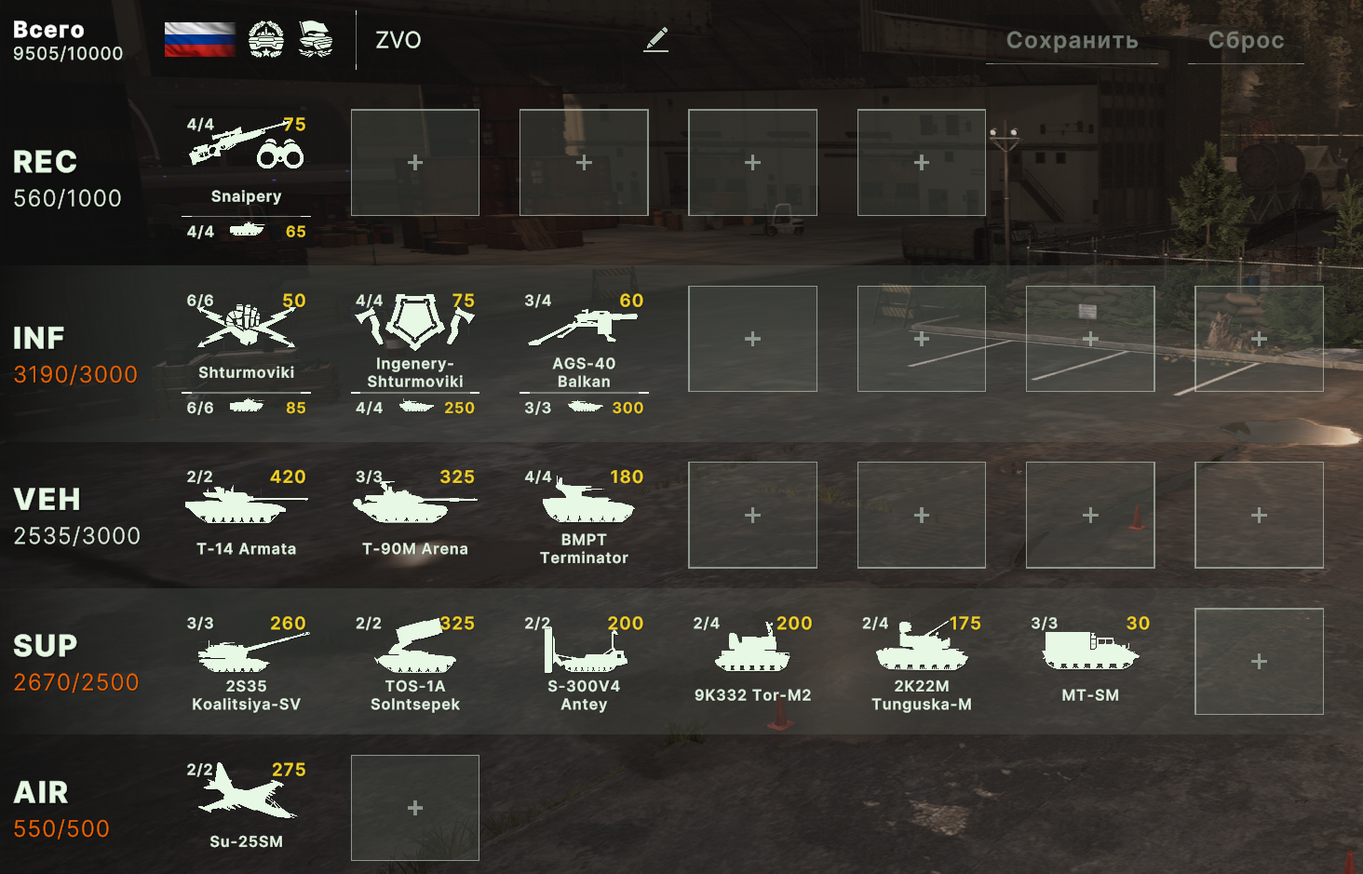Select the TOS-1A Solntsepek launcher card

[415, 662]
